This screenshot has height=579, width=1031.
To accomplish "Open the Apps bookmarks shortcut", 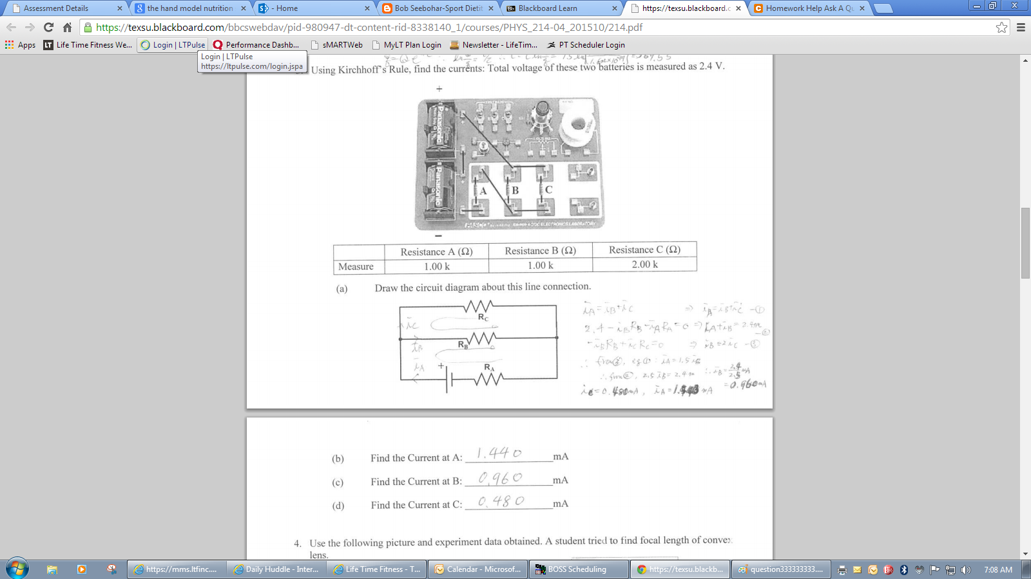I will (20, 45).
